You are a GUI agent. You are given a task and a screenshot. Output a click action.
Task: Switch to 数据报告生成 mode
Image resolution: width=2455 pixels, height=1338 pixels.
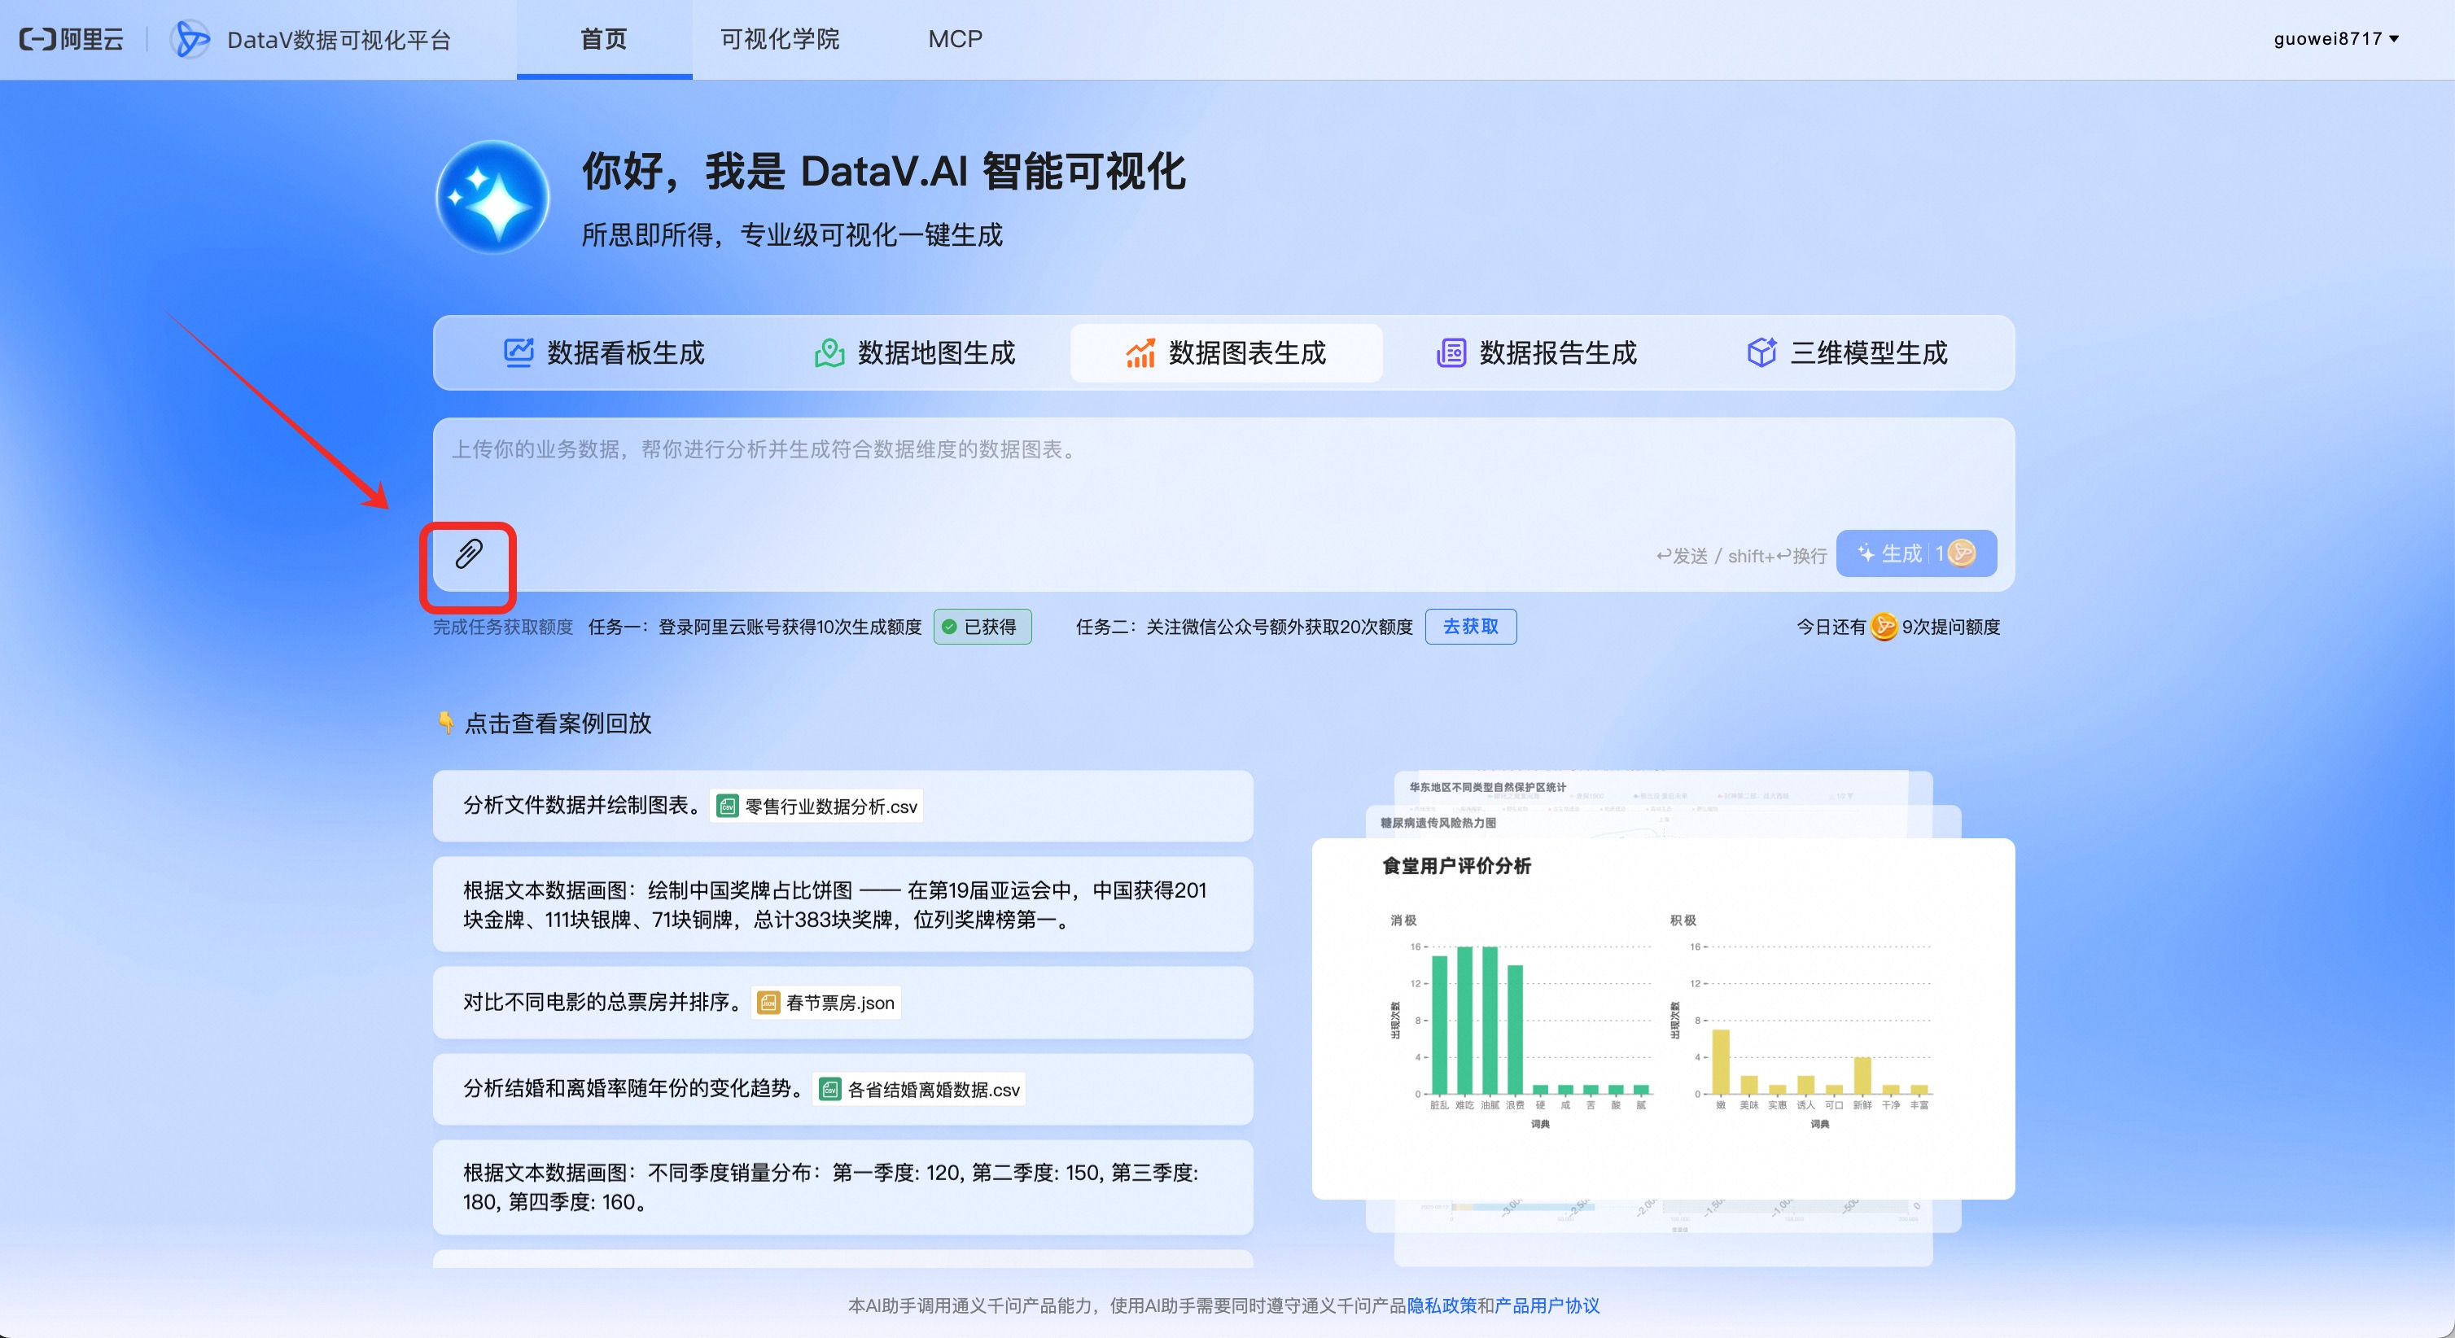1536,352
